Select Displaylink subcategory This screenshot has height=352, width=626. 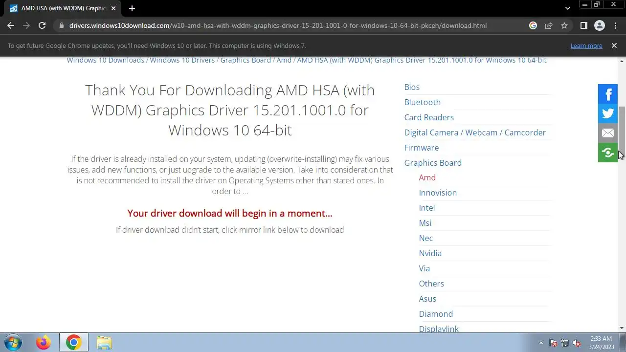tap(439, 329)
